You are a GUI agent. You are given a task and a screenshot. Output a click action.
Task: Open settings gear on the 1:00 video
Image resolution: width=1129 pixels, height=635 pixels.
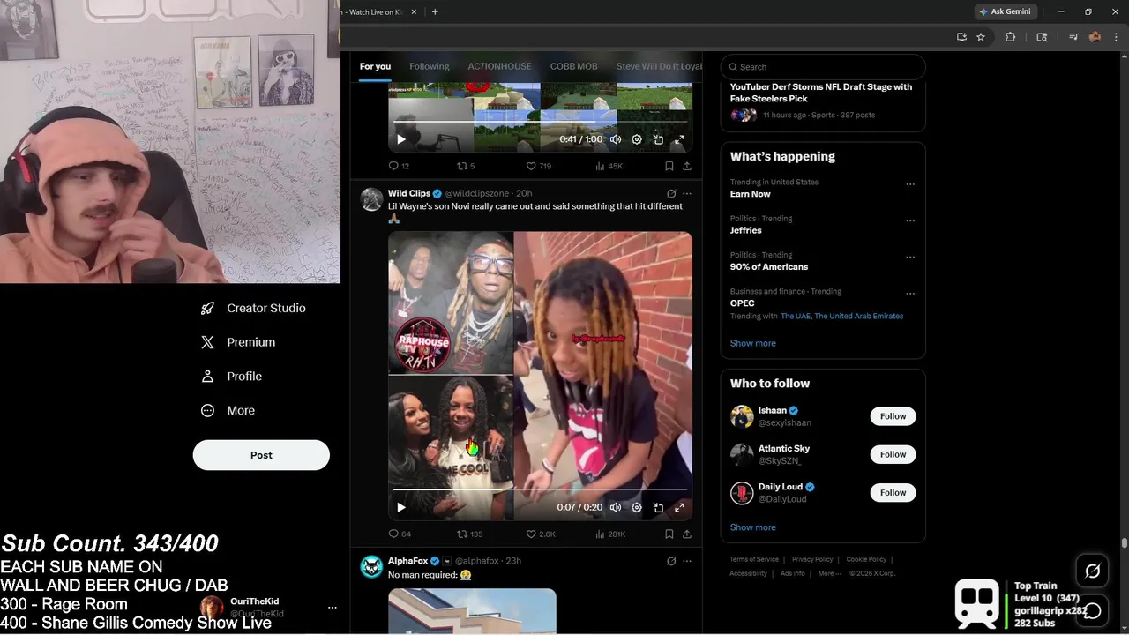[x=637, y=139]
